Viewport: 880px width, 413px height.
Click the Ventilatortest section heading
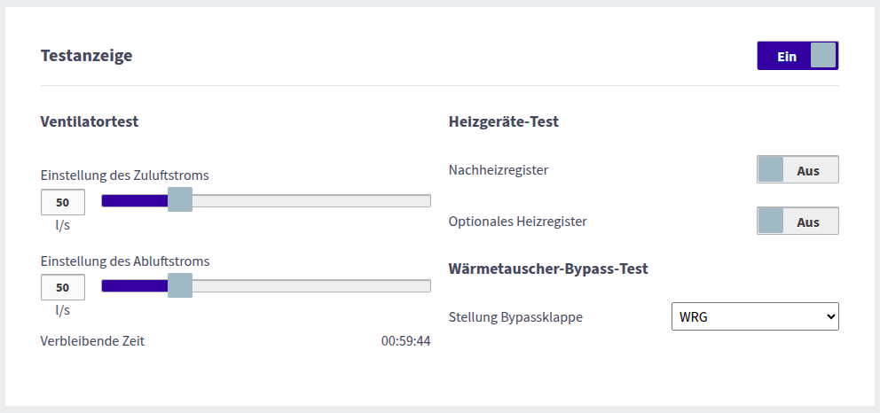(89, 122)
